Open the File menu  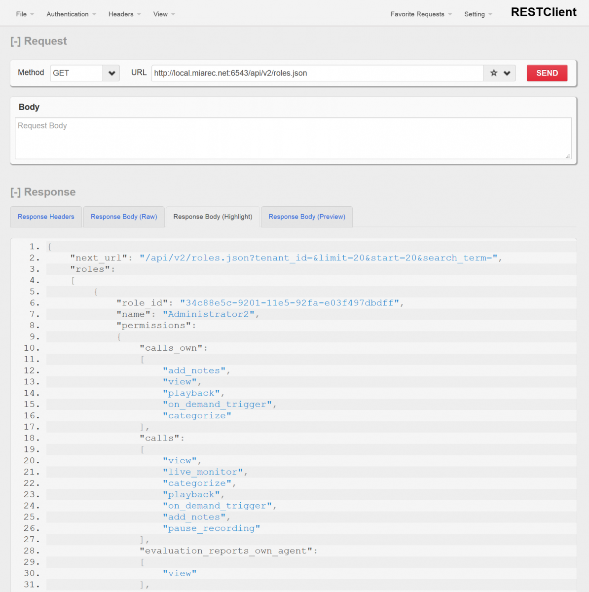click(25, 14)
